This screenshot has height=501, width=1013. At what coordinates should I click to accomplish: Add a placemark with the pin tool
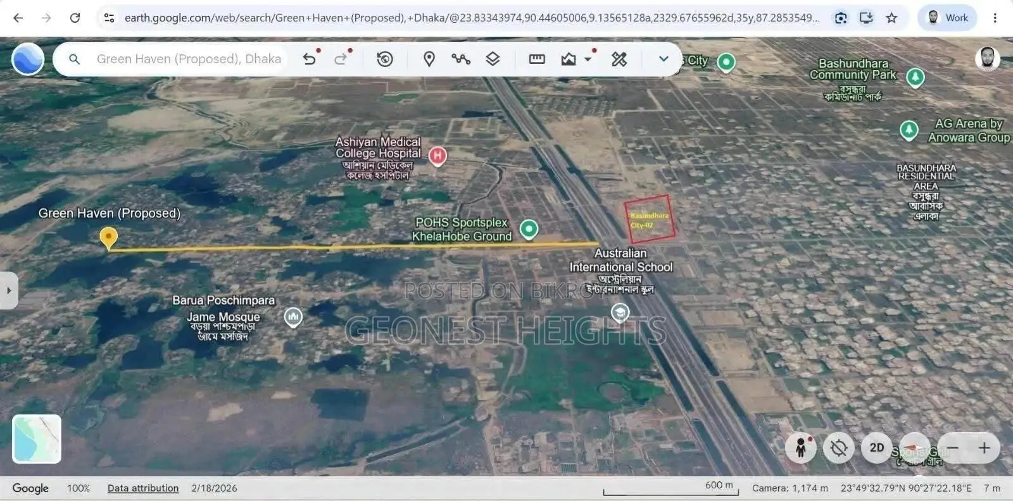pyautogui.click(x=429, y=59)
